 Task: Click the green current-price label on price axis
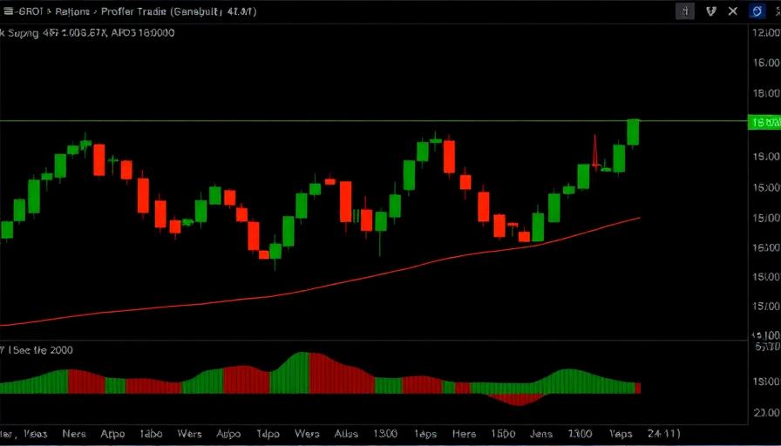(764, 122)
